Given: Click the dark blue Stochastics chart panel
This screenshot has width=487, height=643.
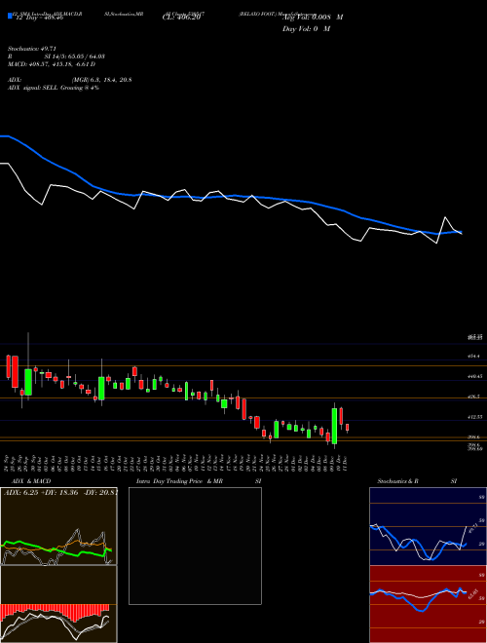Looking at the screenshot, I should (428, 526).
